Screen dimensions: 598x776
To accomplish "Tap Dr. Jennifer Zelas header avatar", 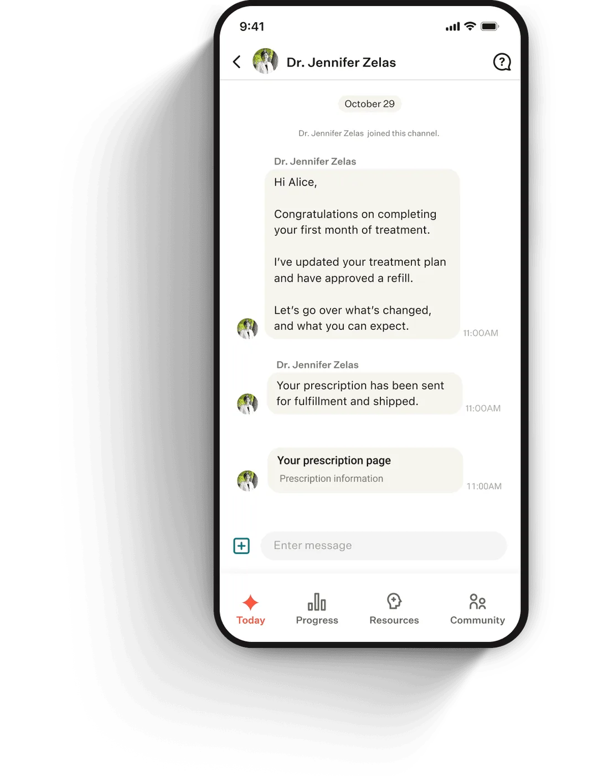I will pyautogui.click(x=265, y=61).
